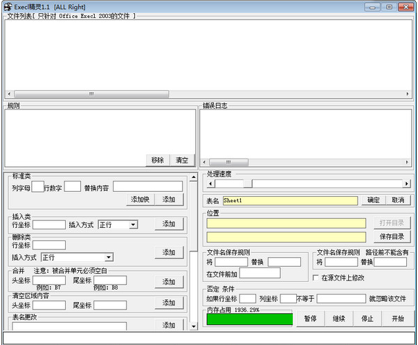Click the Execl精灵 app icon in title bar

tap(8, 6)
